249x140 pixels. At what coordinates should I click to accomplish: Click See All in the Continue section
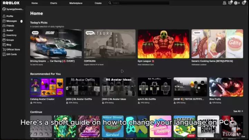tap(238, 111)
